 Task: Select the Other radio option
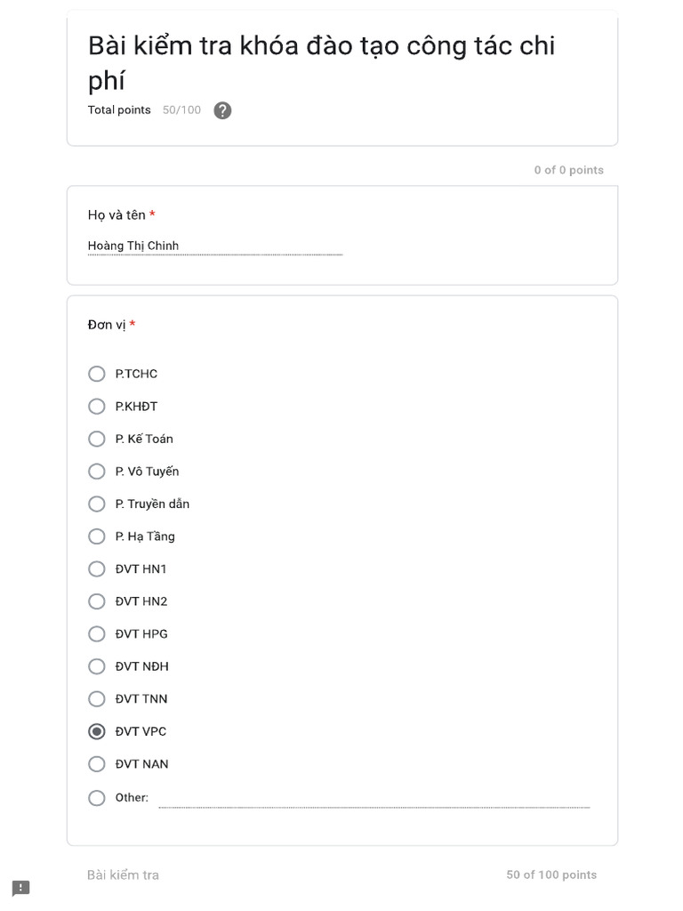pyautogui.click(x=97, y=798)
